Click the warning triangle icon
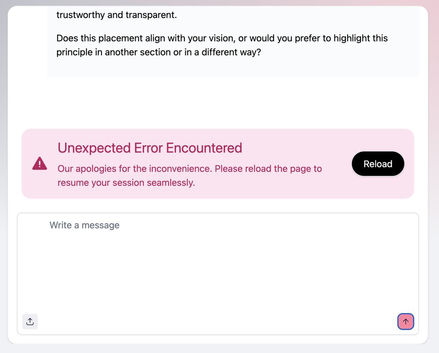 [x=40, y=164]
